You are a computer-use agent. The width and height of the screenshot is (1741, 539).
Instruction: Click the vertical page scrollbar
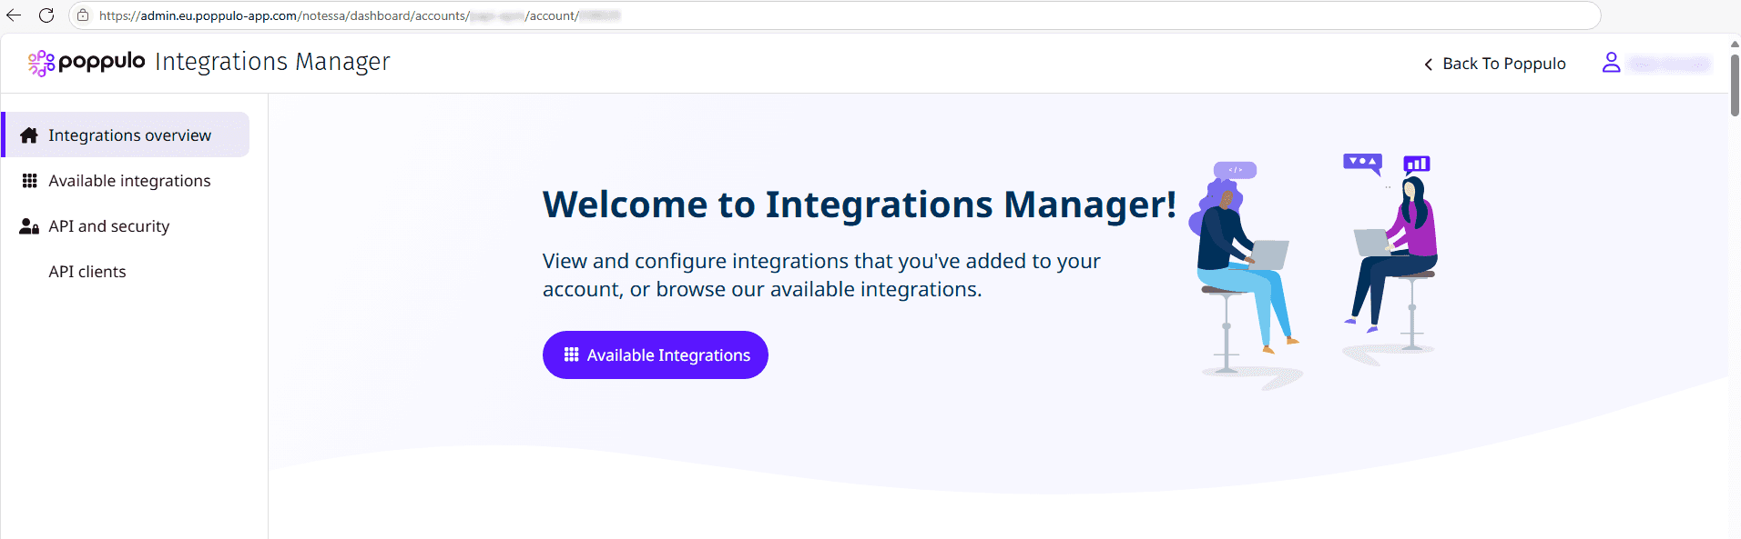point(1735,85)
